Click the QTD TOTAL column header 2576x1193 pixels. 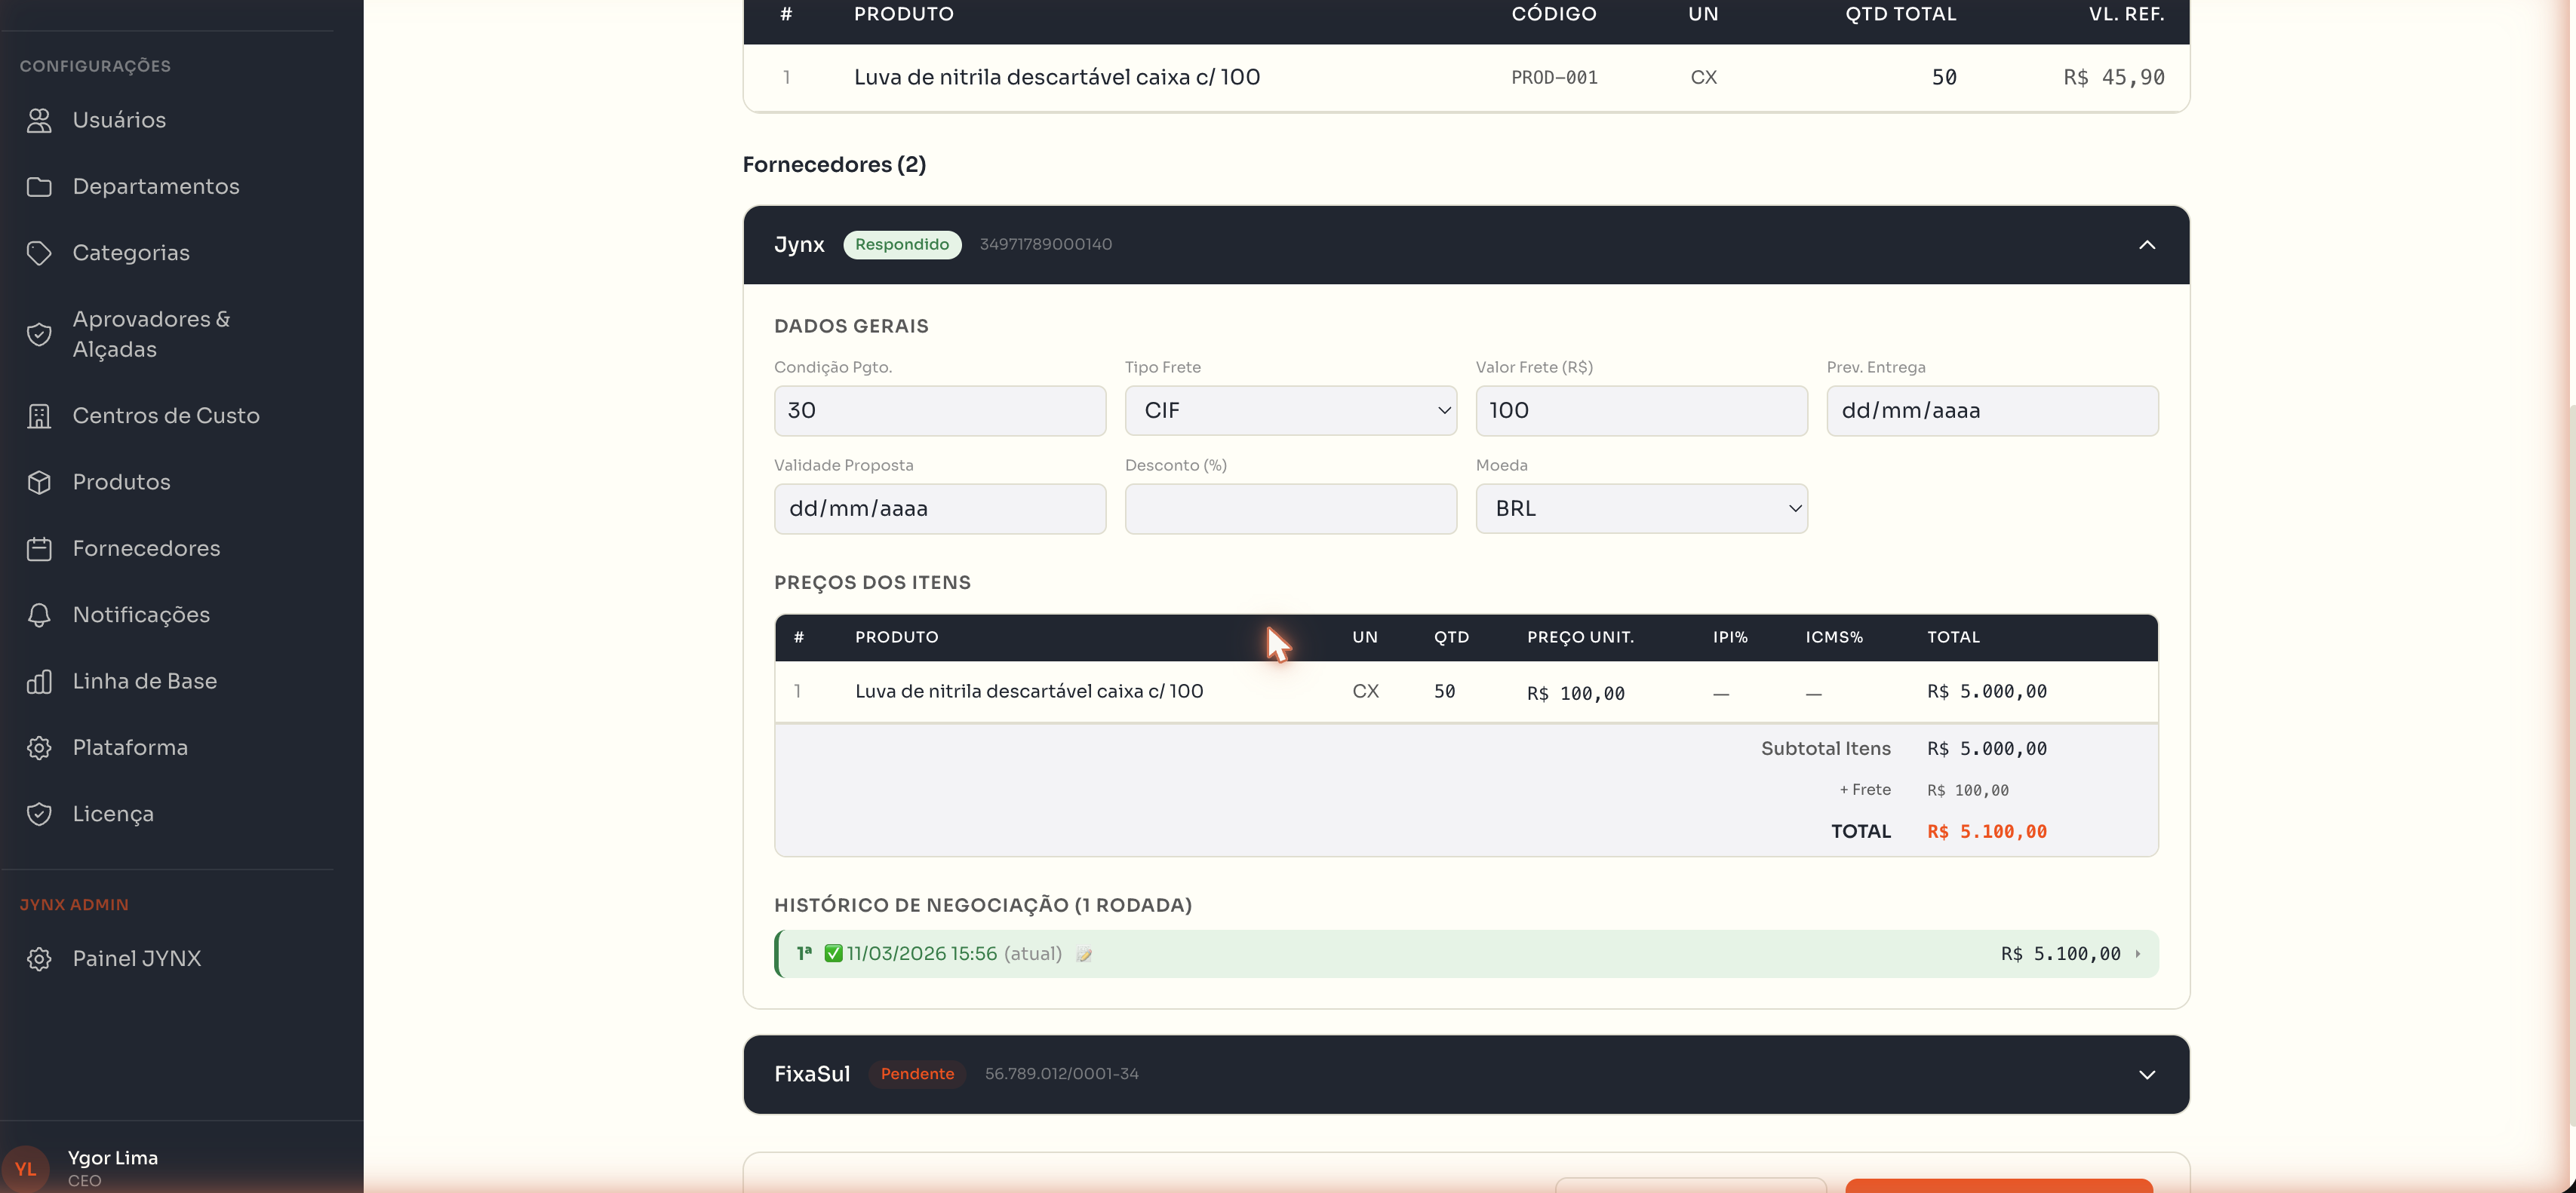click(x=1901, y=14)
